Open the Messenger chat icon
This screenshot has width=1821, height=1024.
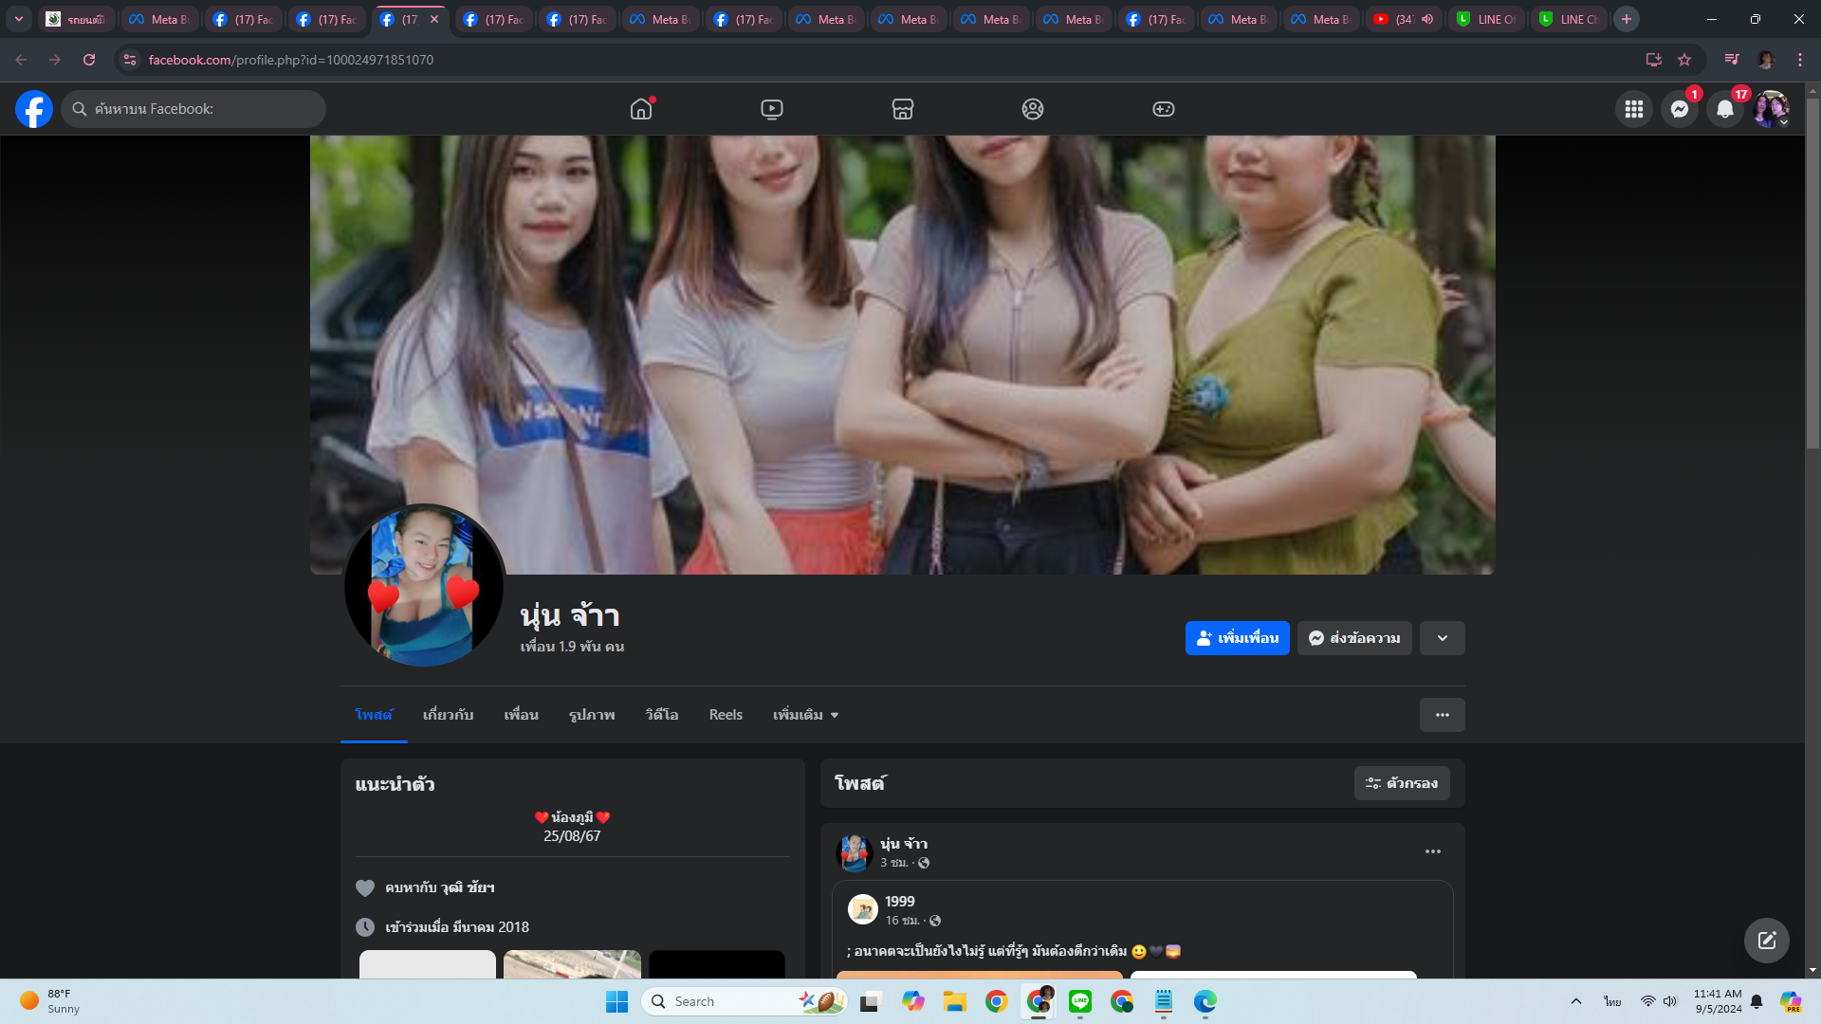[1679, 109]
